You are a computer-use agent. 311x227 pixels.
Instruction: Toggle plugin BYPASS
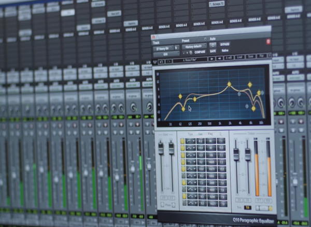[225, 44]
